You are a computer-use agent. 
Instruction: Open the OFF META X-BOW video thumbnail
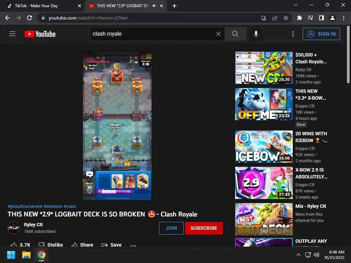coord(264,104)
